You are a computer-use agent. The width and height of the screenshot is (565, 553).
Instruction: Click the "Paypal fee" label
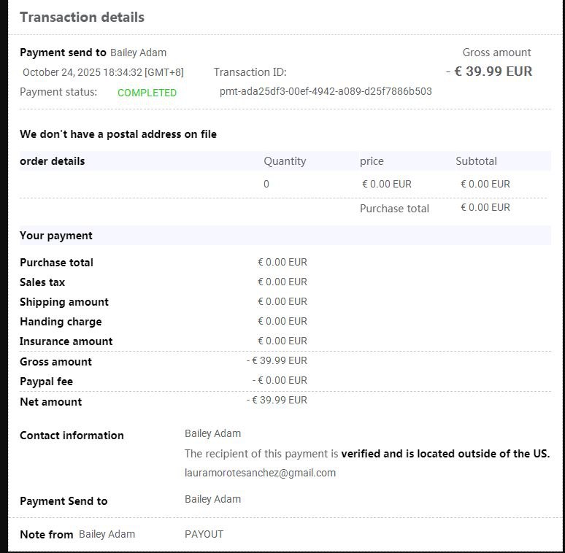click(46, 382)
